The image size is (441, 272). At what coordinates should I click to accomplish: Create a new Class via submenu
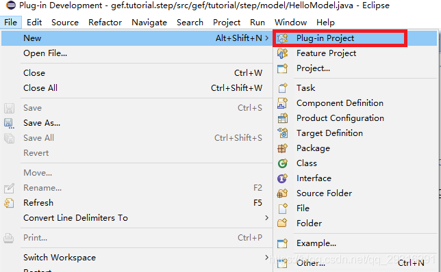(355, 163)
